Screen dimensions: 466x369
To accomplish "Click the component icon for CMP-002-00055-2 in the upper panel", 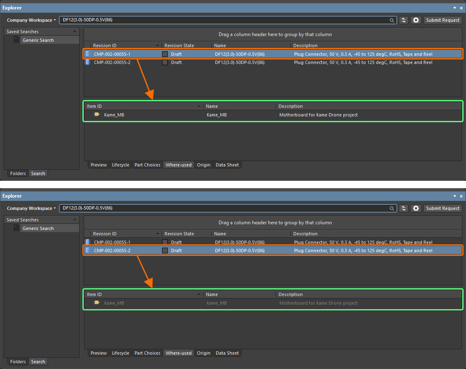I will click(x=87, y=62).
